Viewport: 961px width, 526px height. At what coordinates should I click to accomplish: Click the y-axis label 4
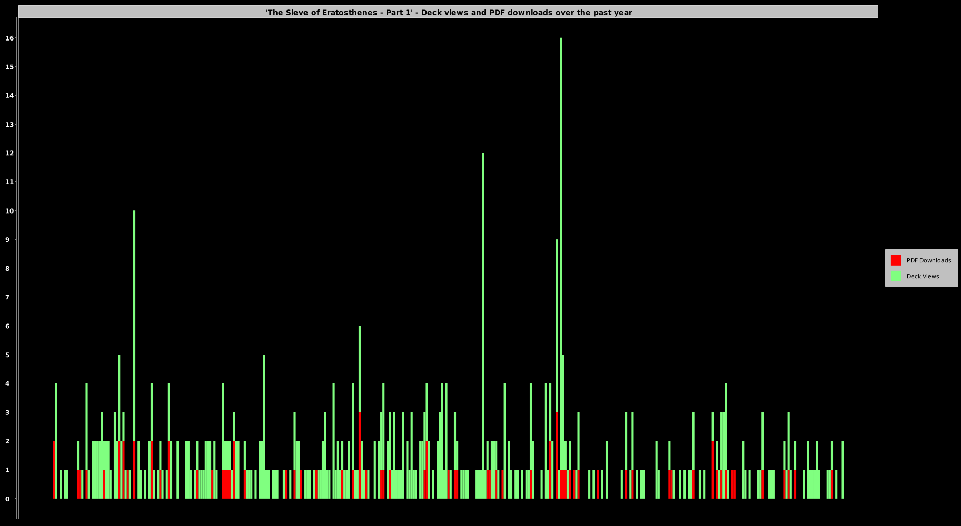coord(7,383)
